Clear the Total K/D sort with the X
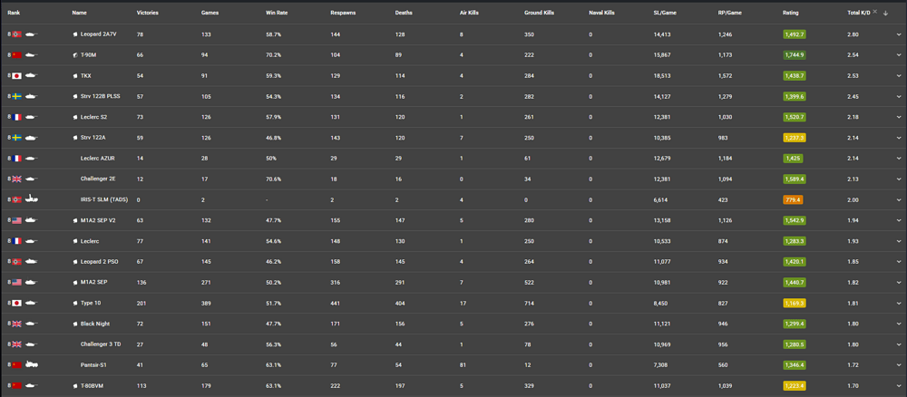Screen dimensions: 907x397 (874, 13)
